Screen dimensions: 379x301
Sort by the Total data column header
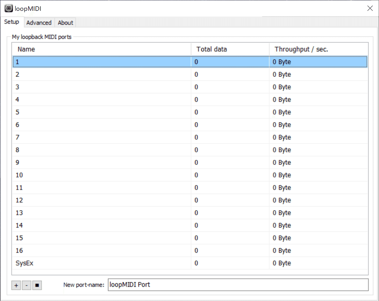230,49
